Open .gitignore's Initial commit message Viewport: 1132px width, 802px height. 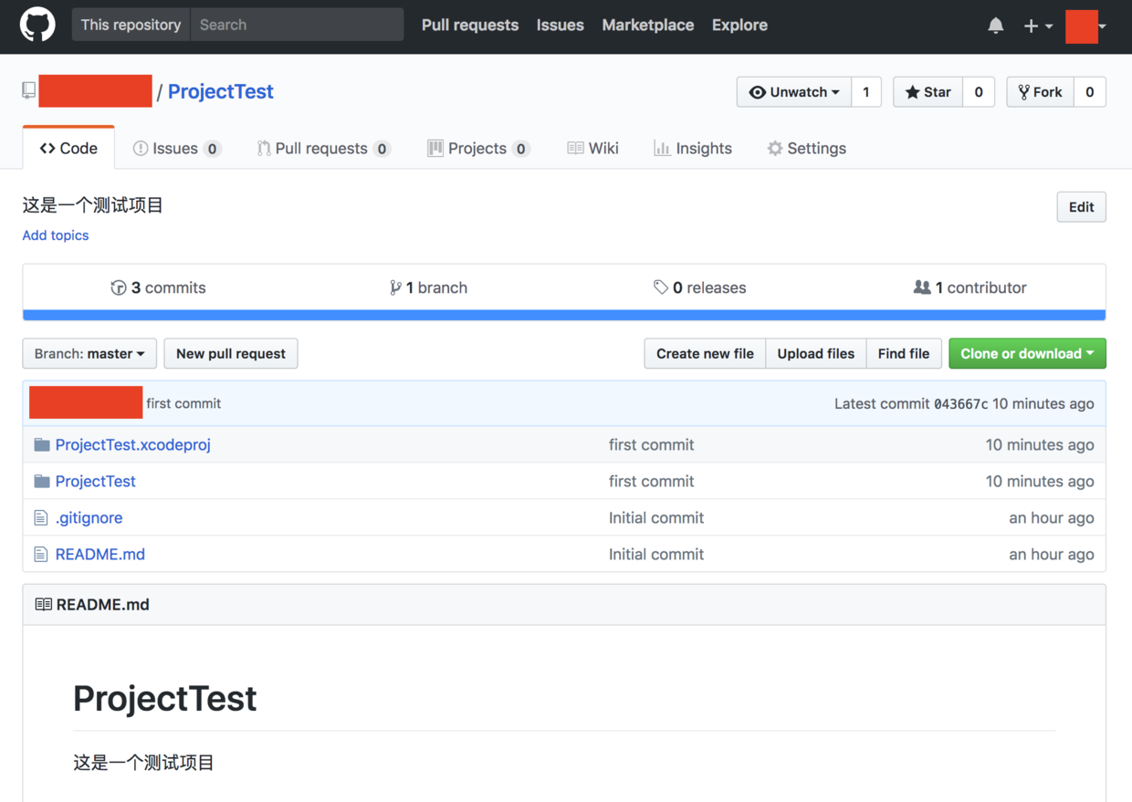[x=656, y=517]
